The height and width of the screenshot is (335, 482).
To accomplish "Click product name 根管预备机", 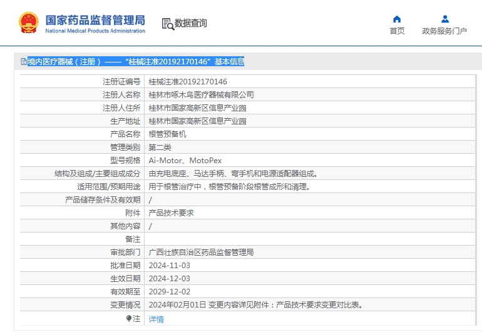I will pyautogui.click(x=168, y=134).
